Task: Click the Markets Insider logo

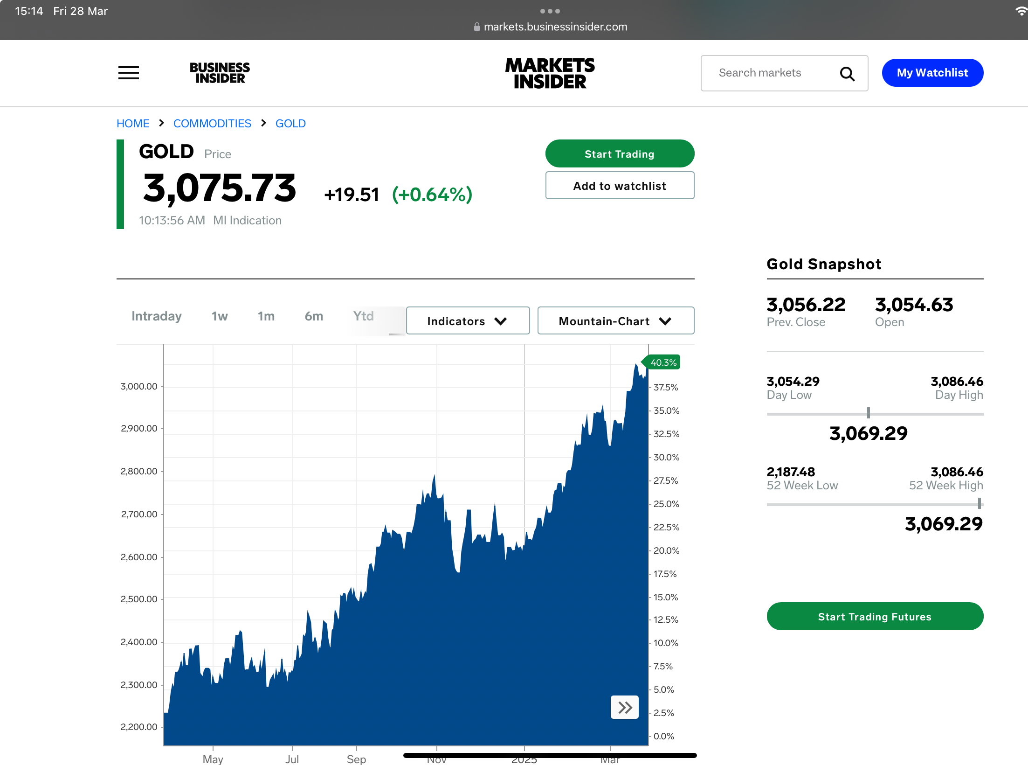Action: point(550,73)
